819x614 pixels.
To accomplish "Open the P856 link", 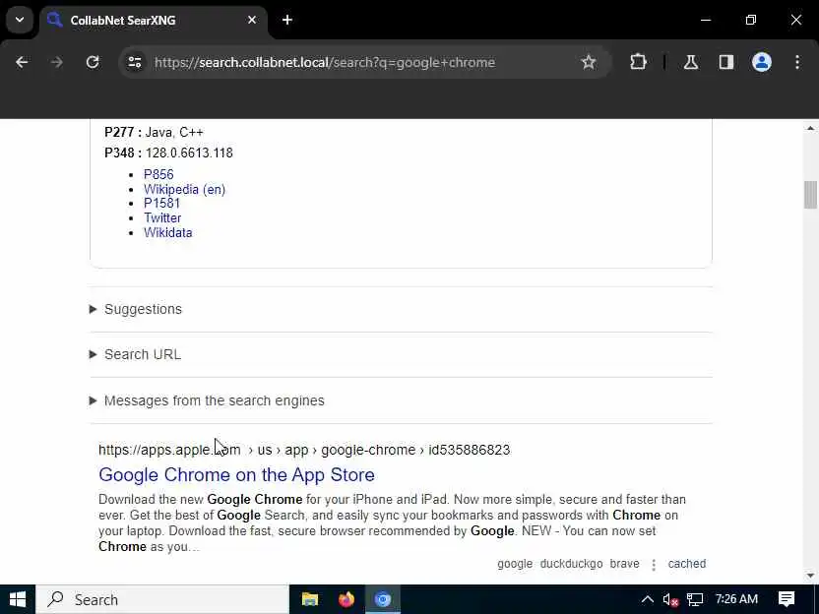I will [x=158, y=174].
